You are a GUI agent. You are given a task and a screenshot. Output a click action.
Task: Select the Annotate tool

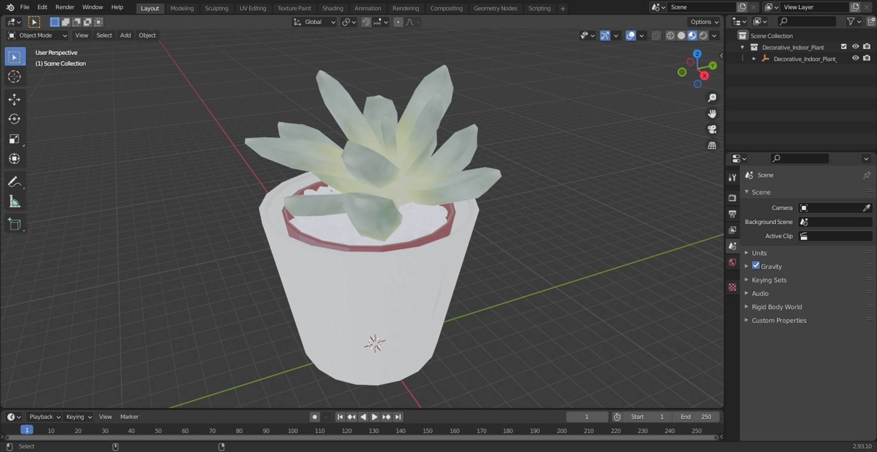click(x=15, y=182)
